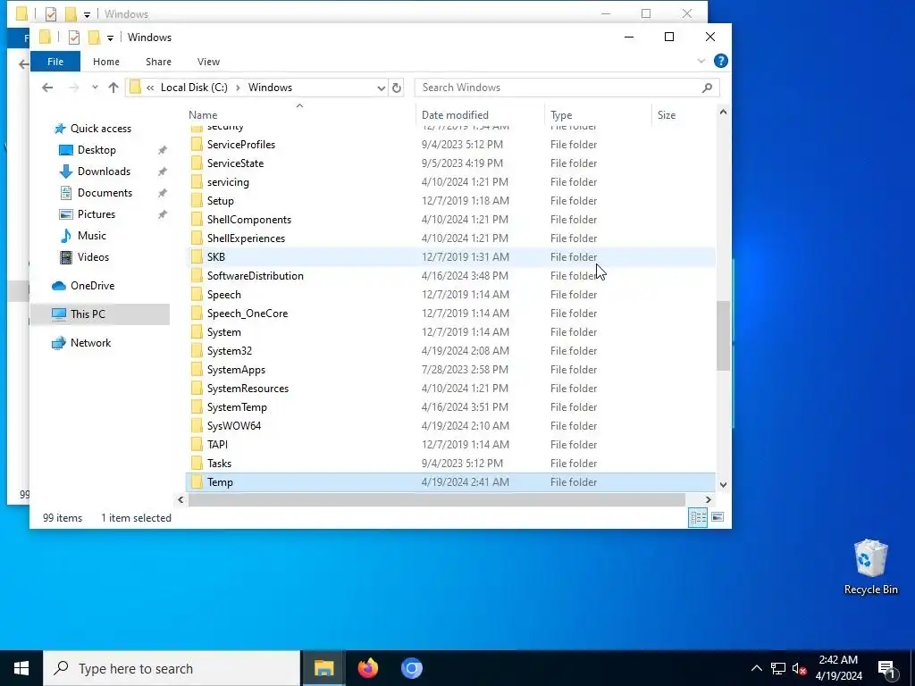Unpin Desktop using its pin icon
The image size is (915, 686).
(x=163, y=150)
